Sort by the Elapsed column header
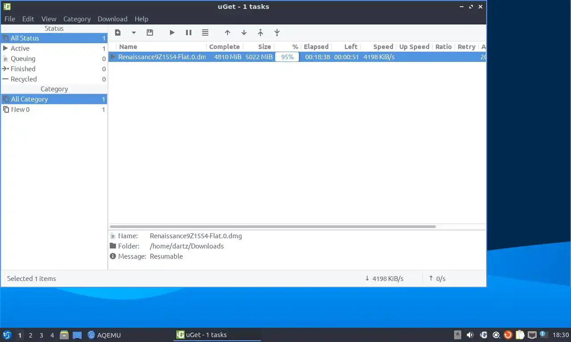This screenshot has width=571, height=342. 316,47
